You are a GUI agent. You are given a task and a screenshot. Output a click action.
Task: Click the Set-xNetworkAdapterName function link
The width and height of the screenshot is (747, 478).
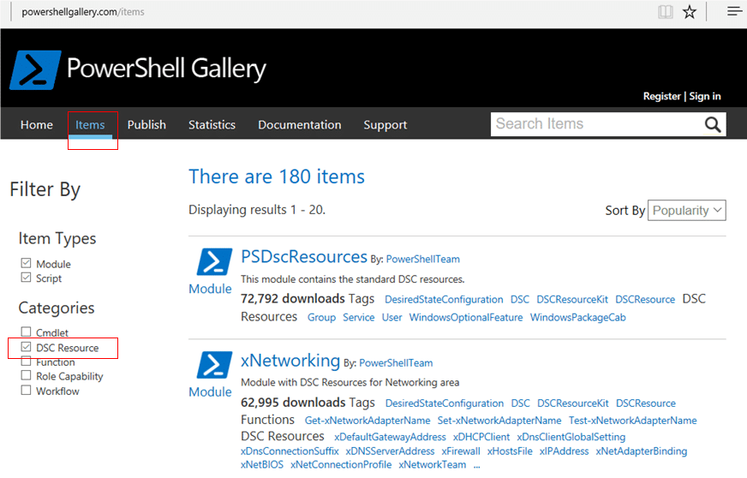click(499, 421)
